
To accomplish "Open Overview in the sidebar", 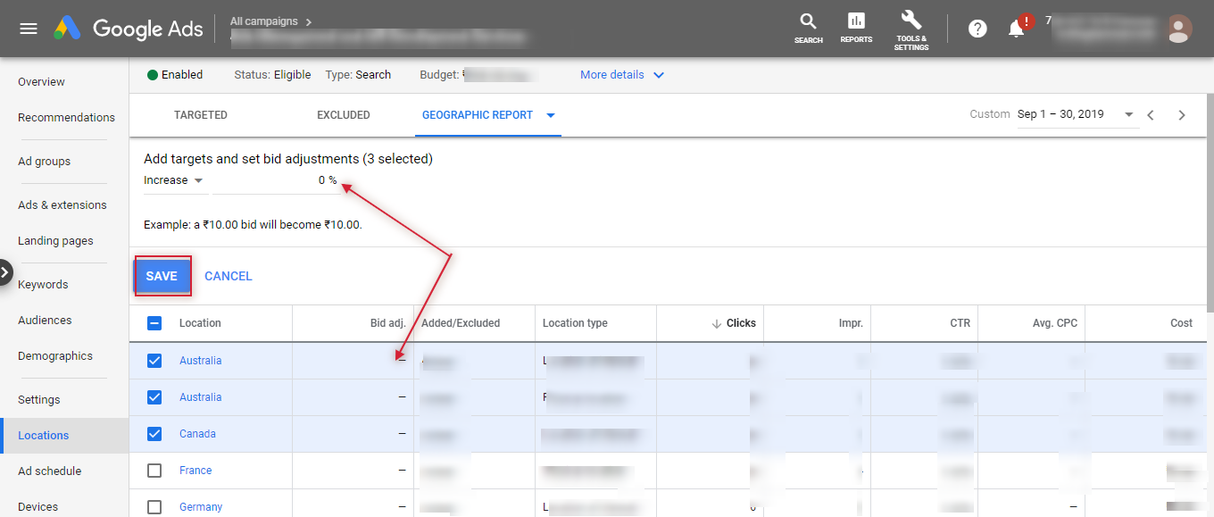I will (x=41, y=82).
